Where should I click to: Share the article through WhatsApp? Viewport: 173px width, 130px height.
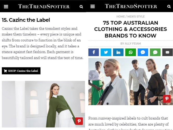(x=131, y=52)
